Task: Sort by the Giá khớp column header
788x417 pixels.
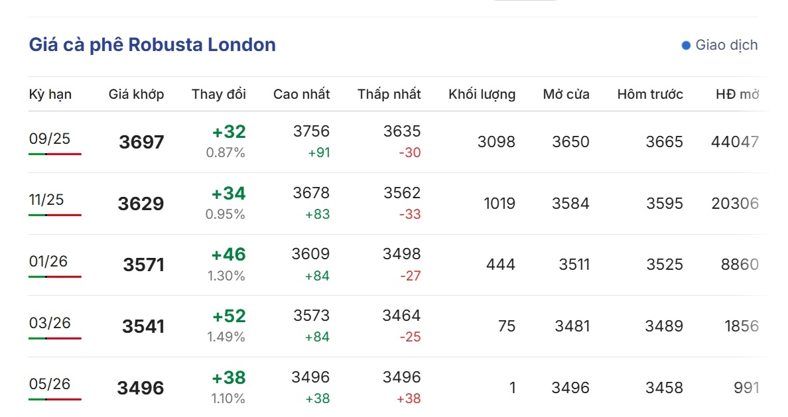Action: (x=136, y=94)
